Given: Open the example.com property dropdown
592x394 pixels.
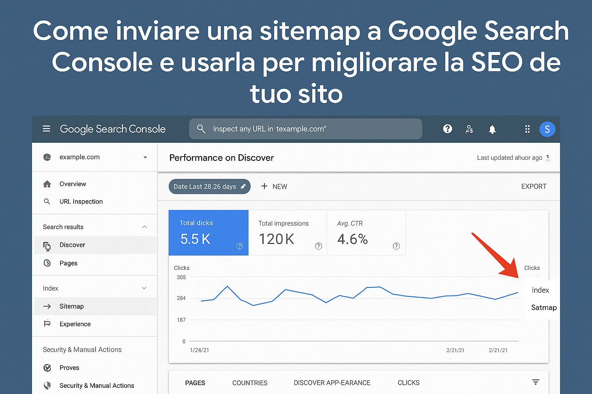Looking at the screenshot, I should (x=145, y=157).
